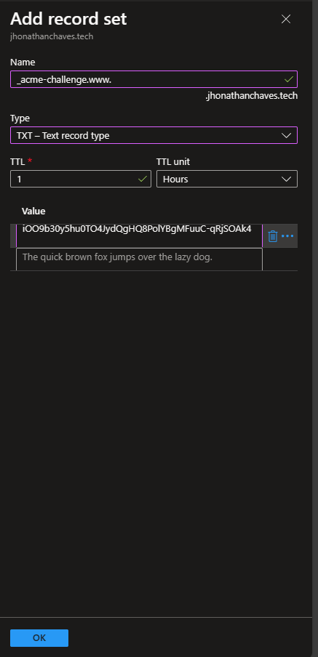Open the ellipsis menu beside the value

(x=287, y=236)
